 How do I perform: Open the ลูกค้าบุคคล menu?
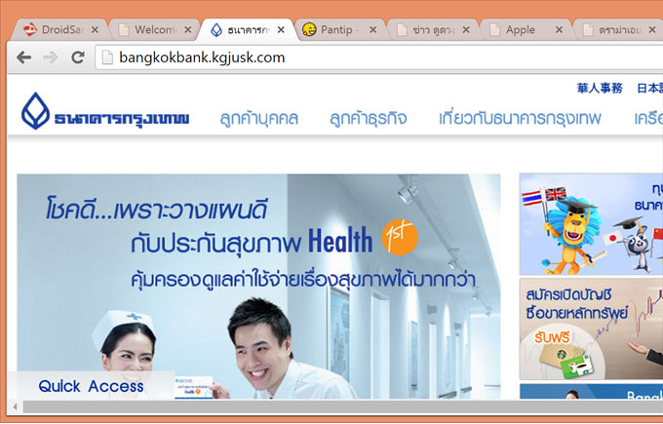click(258, 119)
